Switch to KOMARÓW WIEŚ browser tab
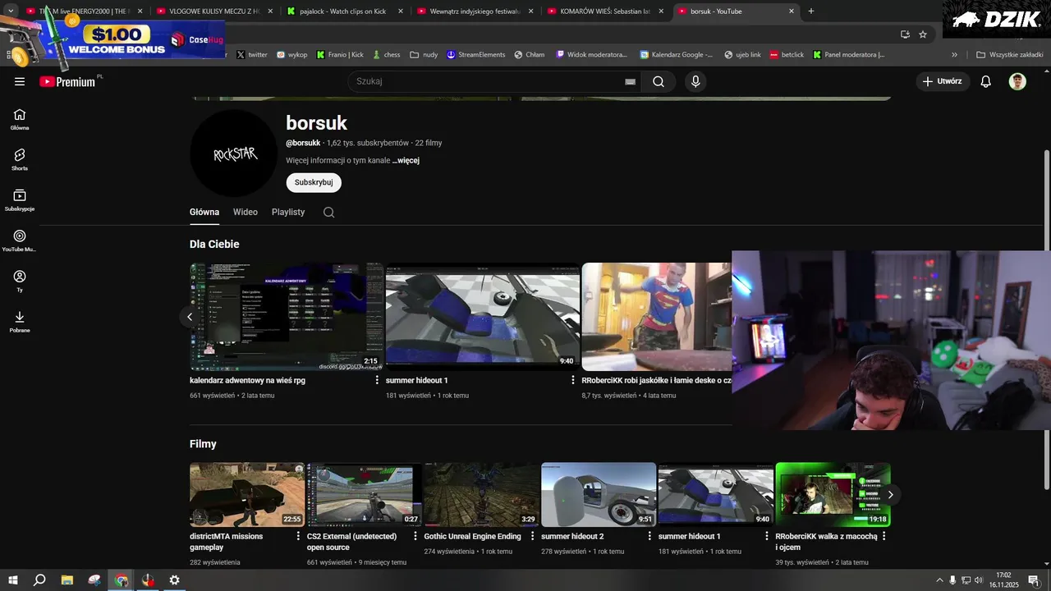The height and width of the screenshot is (591, 1051). point(606,11)
